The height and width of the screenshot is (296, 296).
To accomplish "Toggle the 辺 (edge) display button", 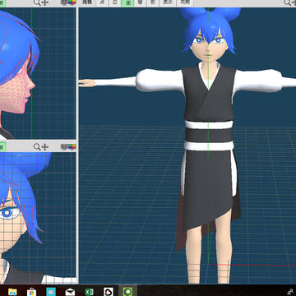I will [x=114, y=2].
